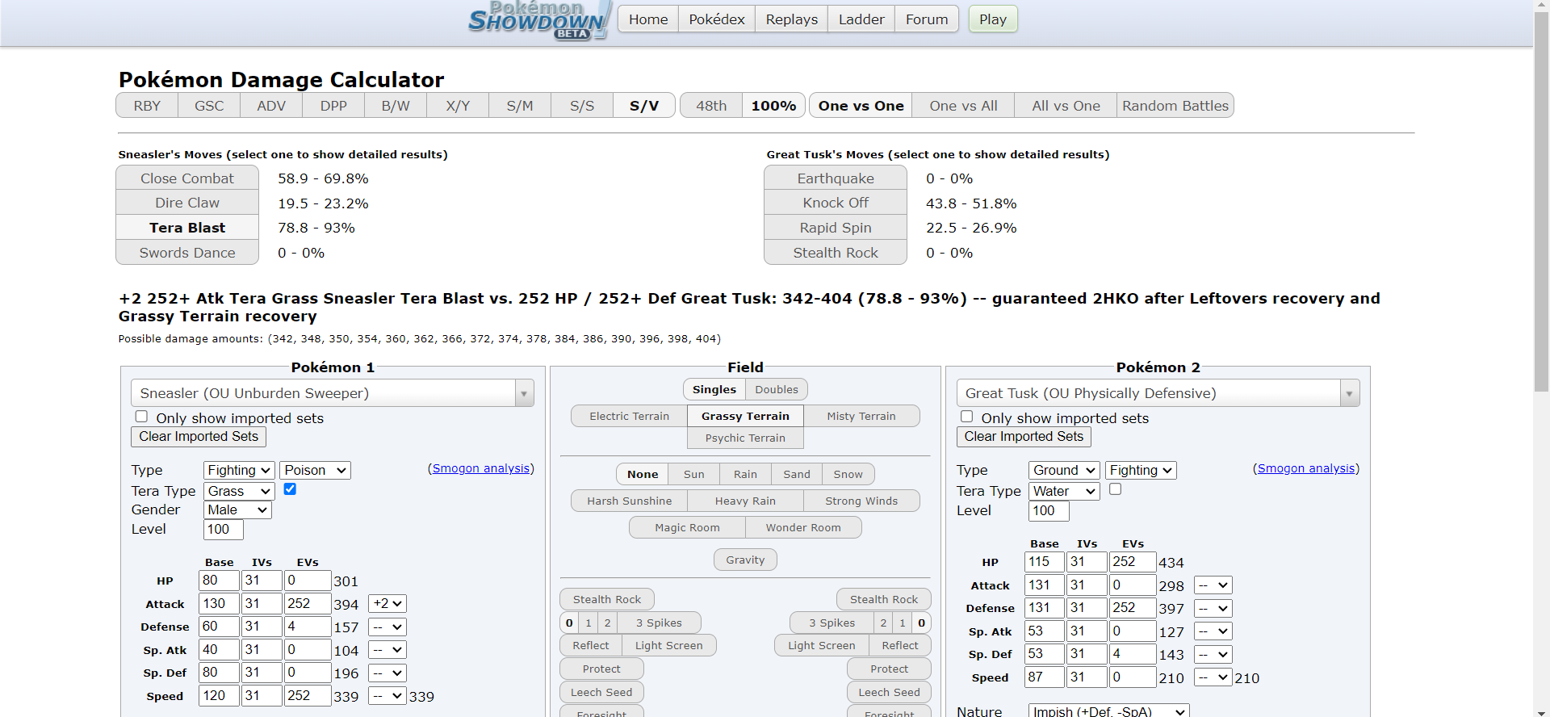This screenshot has width=1550, height=717.
Task: Click Great Tusk's HP EVs field
Action: pyautogui.click(x=1132, y=562)
